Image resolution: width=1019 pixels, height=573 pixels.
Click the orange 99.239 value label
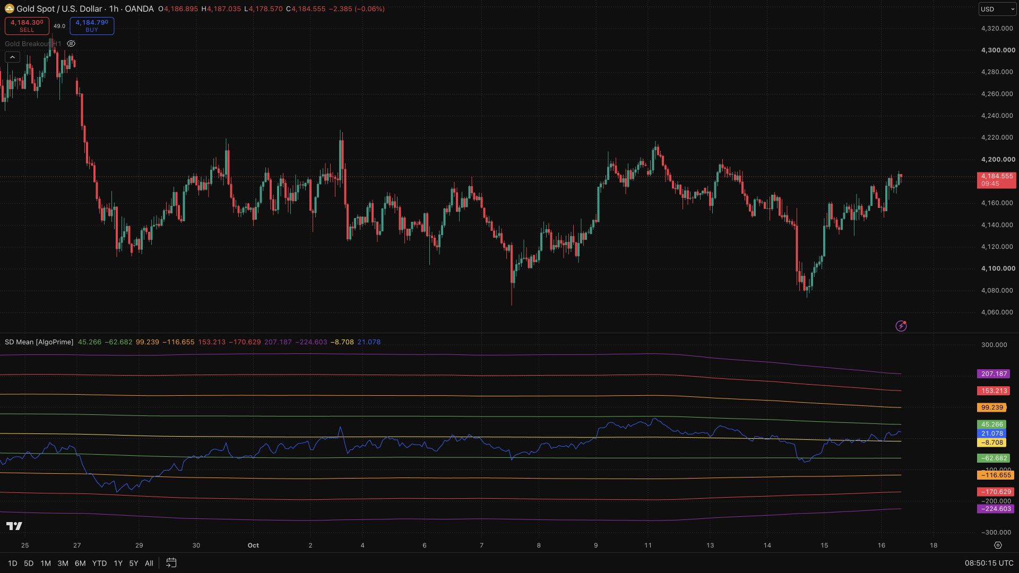click(x=992, y=407)
